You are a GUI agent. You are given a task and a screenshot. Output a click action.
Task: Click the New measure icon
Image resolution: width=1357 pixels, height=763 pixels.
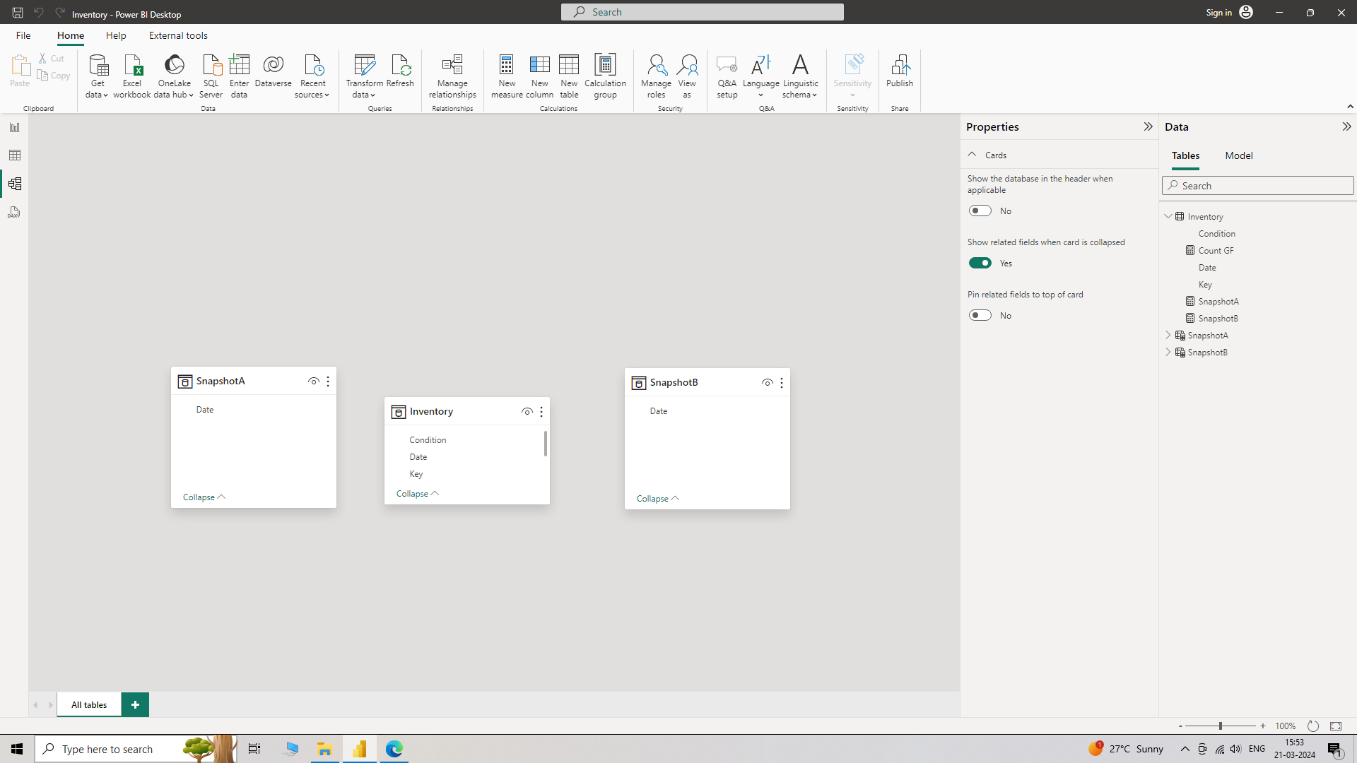coord(507,76)
